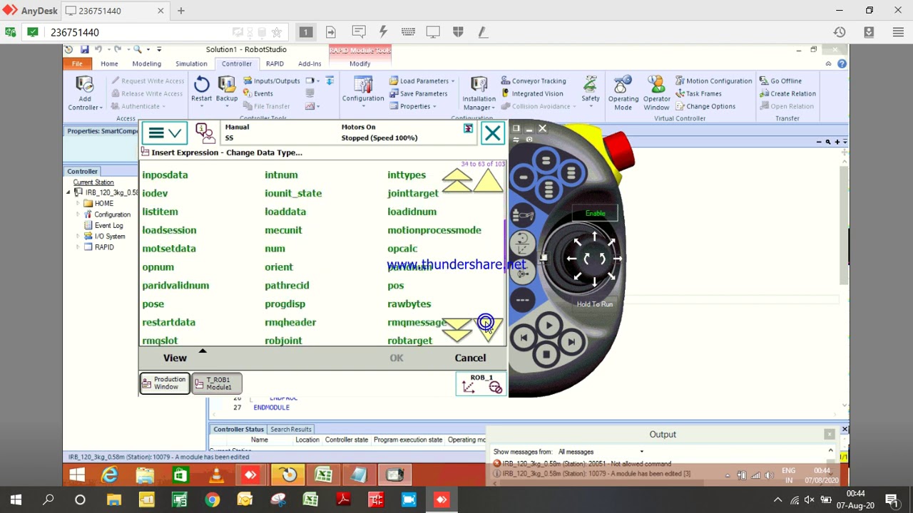This screenshot has height=513, width=913.
Task: Click the Cancel button on the FlexPendant
Action: coord(470,358)
